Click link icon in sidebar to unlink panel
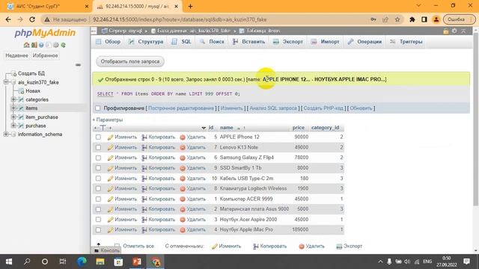The width and height of the screenshot is (479, 269). click(x=78, y=65)
